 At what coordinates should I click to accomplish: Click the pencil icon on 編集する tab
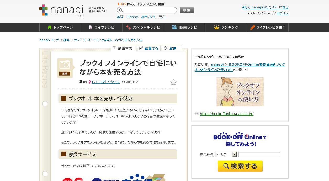tap(141, 48)
